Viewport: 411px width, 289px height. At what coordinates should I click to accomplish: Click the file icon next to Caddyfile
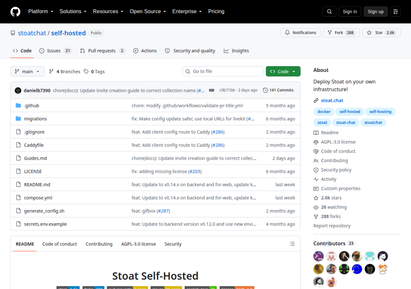18,145
